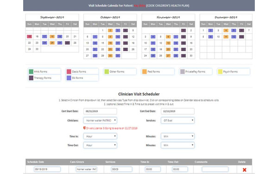Expand the Time In Hour dropdown
Viewport: 278px width, 174px height.
[x=100, y=136]
